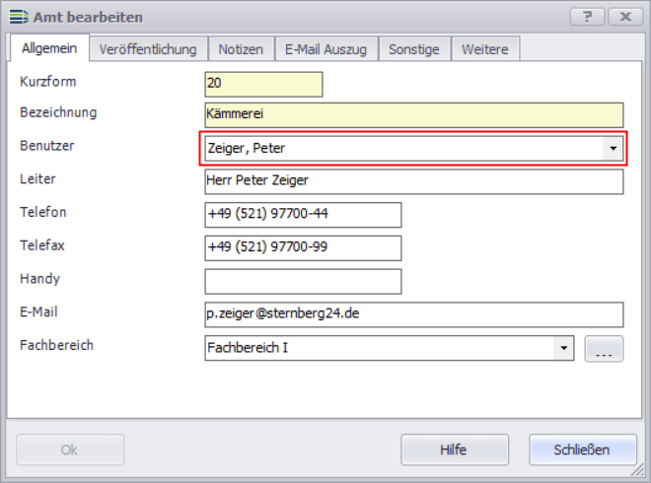Expand the Benutzer dropdown arrow
Viewport: 651px width, 483px height.
pyautogui.click(x=614, y=149)
